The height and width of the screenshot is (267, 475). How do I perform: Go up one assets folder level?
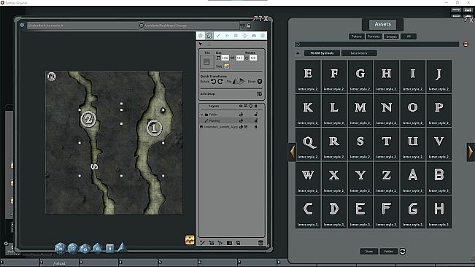298,53
